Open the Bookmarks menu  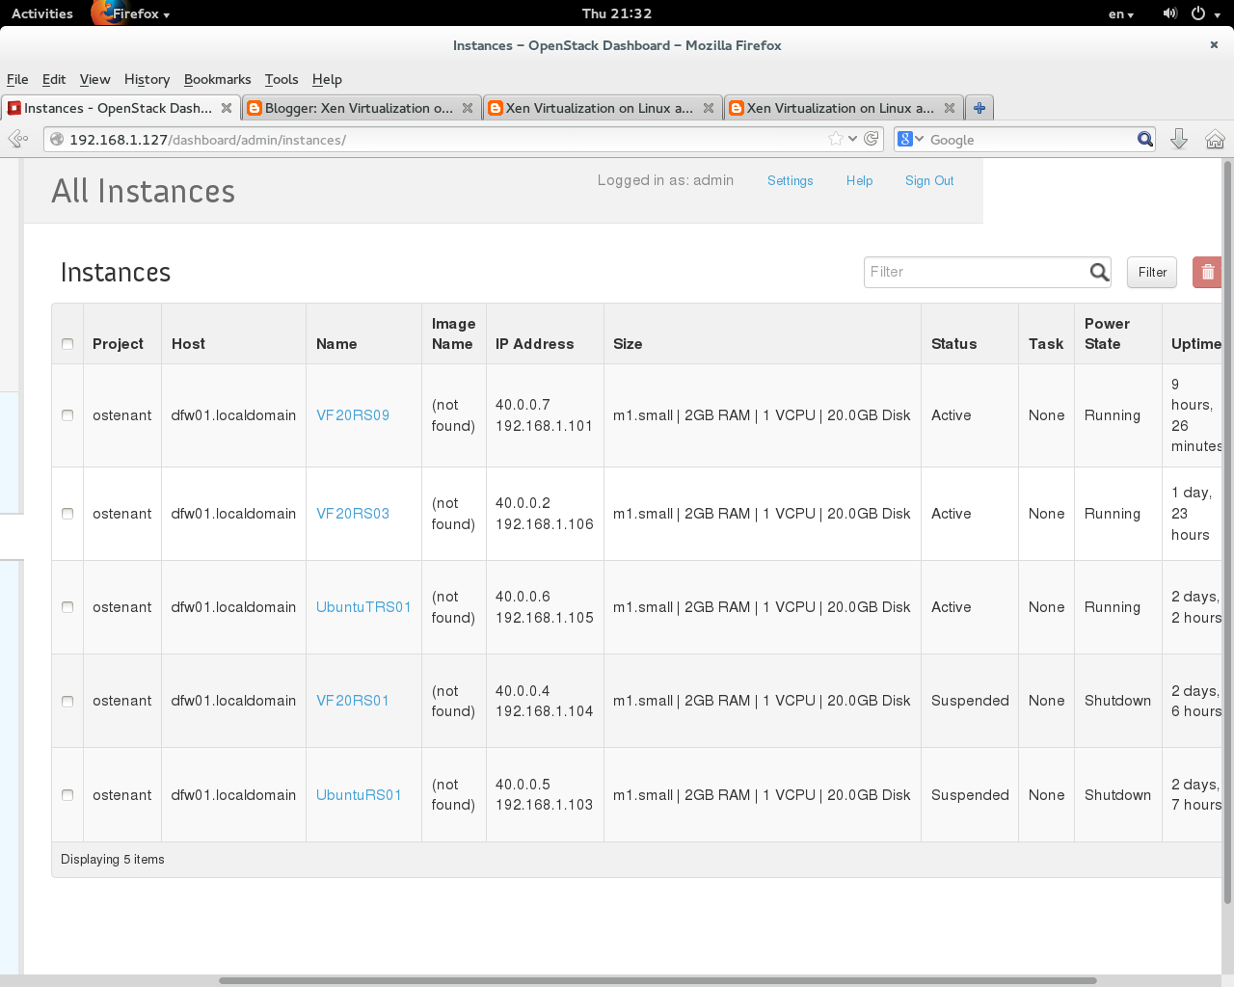[x=217, y=79]
